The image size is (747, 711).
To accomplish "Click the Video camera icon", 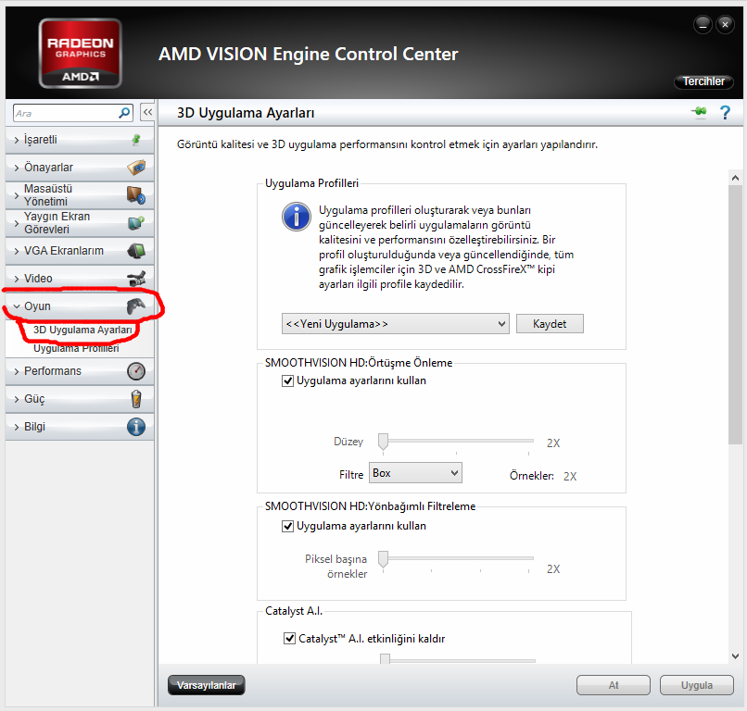I will (136, 279).
